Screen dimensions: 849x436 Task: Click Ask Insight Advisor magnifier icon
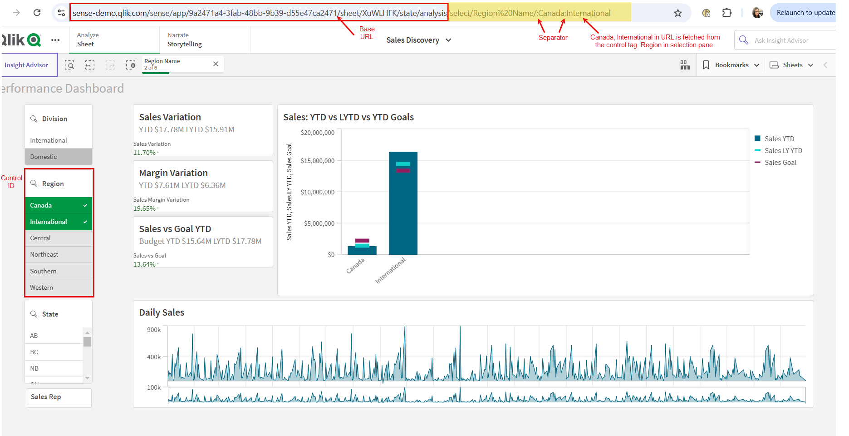744,40
